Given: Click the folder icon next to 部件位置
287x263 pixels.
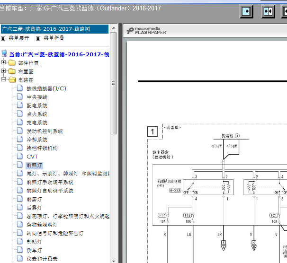Looking at the screenshot, I should [x=12, y=63].
